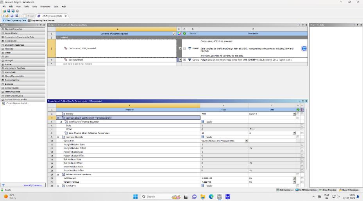
Task: Click the parameter icon in properties column E header
Action: [x=302, y=110]
